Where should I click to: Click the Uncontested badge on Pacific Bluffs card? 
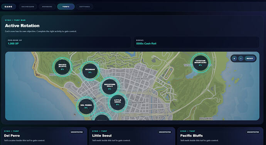pos(253,132)
